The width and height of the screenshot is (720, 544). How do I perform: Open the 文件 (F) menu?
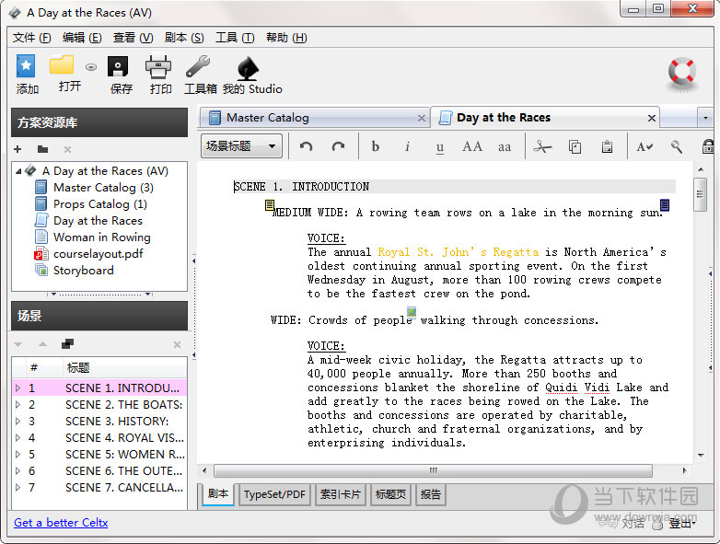tap(31, 38)
